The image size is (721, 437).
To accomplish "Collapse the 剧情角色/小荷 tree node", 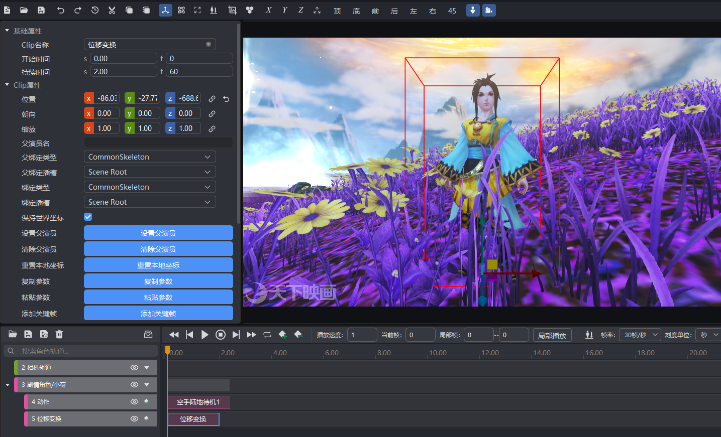I will [x=8, y=385].
